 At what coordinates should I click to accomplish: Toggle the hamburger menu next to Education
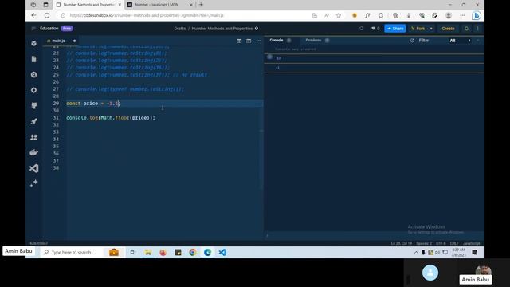click(33, 29)
